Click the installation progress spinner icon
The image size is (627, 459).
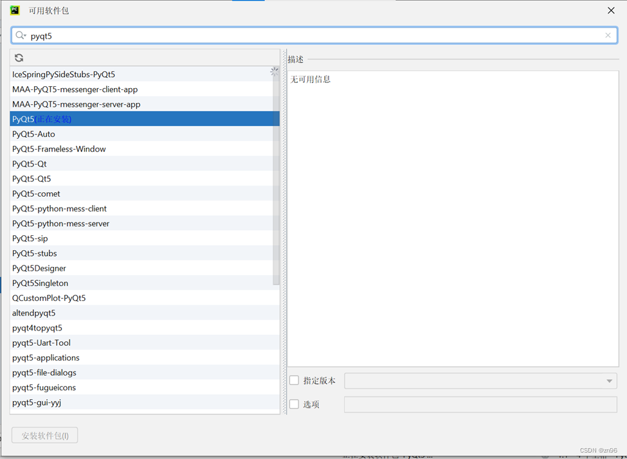click(x=274, y=71)
